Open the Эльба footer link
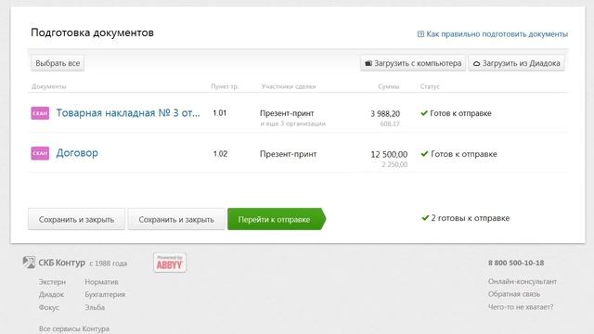This screenshot has height=334, width=594. pyautogui.click(x=95, y=307)
